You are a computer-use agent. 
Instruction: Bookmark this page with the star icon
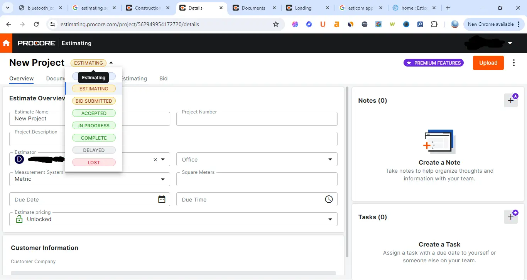pos(276,24)
